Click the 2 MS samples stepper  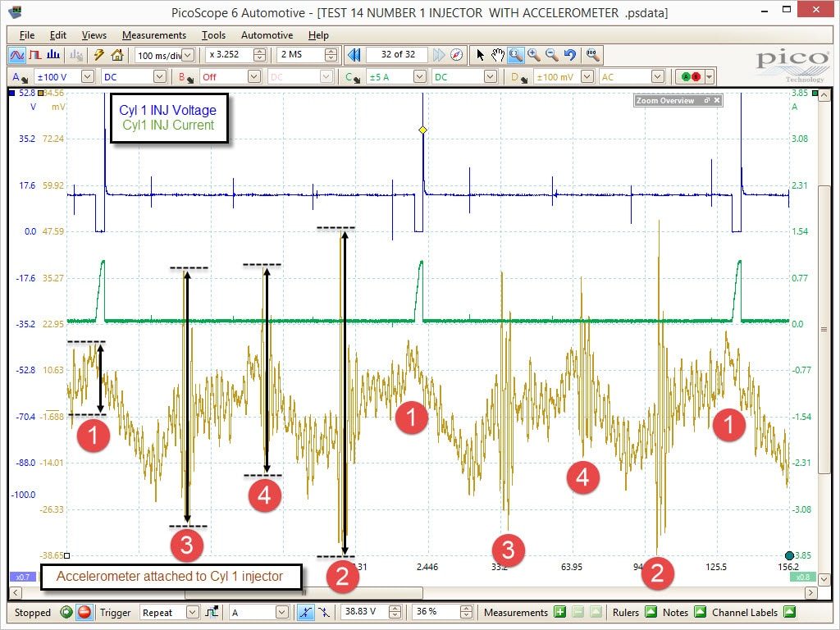tap(331, 55)
